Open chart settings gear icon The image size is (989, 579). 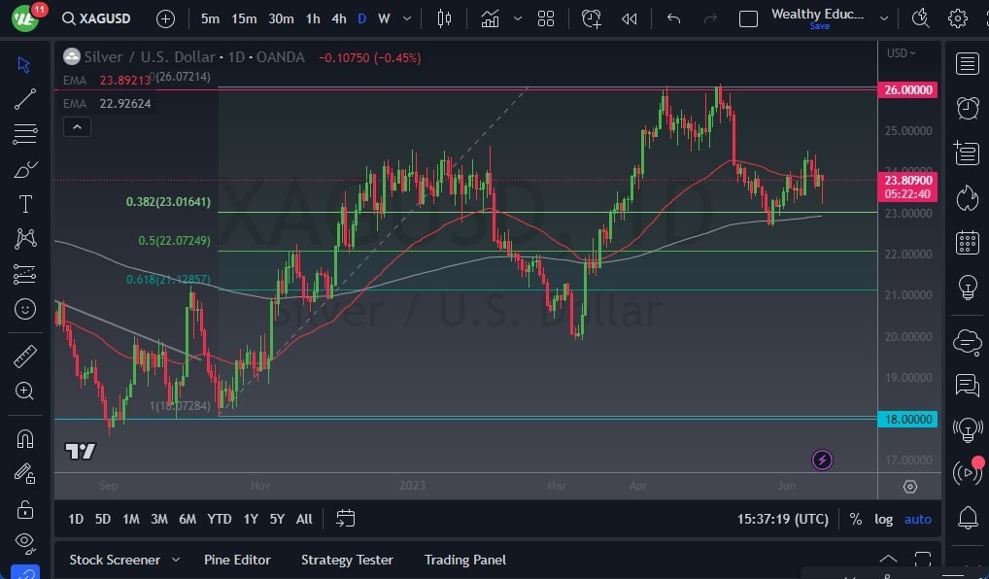[x=957, y=18]
